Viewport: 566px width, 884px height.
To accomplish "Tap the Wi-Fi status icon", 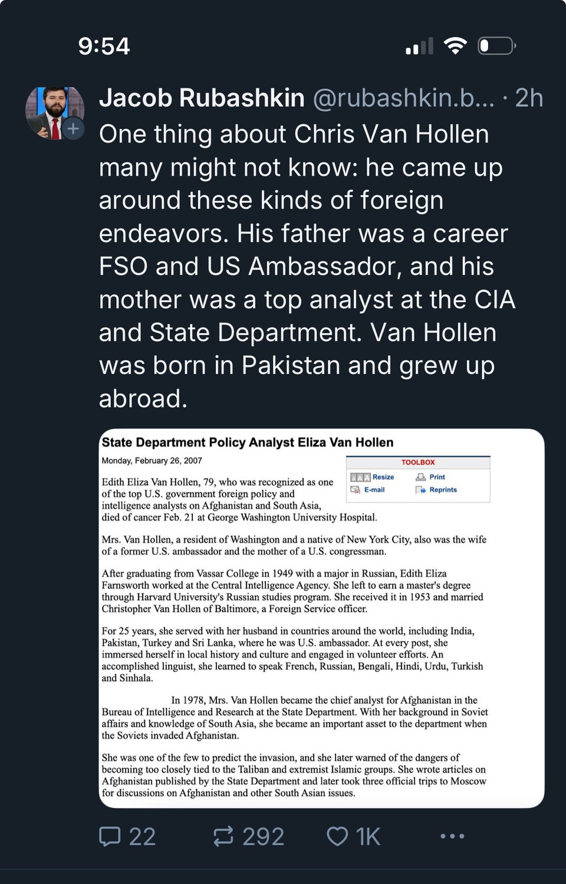I will pos(455,46).
